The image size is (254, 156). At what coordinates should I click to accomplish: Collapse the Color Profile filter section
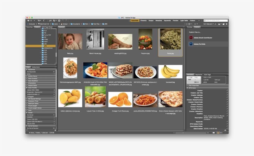(x=27, y=88)
